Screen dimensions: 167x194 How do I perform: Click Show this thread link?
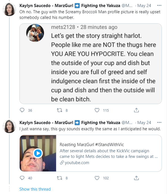coord(35,189)
